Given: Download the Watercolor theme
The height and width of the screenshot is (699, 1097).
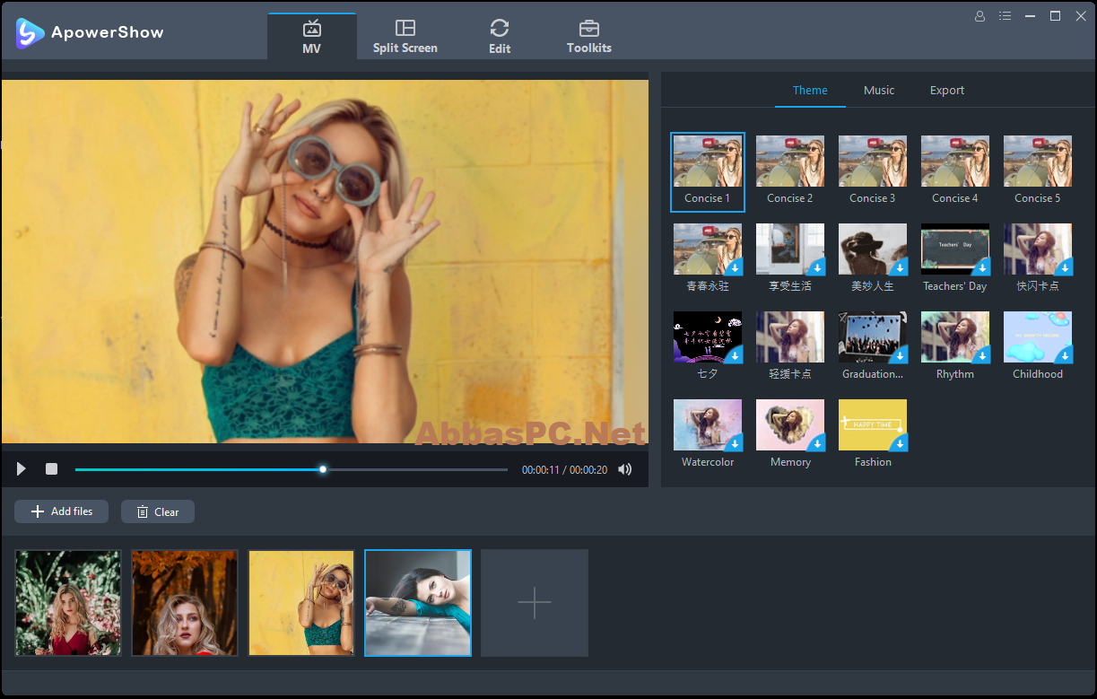Looking at the screenshot, I should tap(734, 442).
